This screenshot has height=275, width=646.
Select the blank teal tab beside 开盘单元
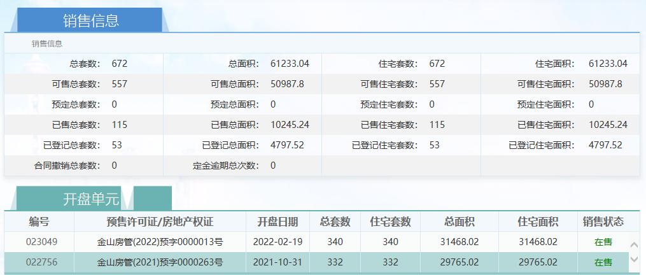tap(153, 199)
